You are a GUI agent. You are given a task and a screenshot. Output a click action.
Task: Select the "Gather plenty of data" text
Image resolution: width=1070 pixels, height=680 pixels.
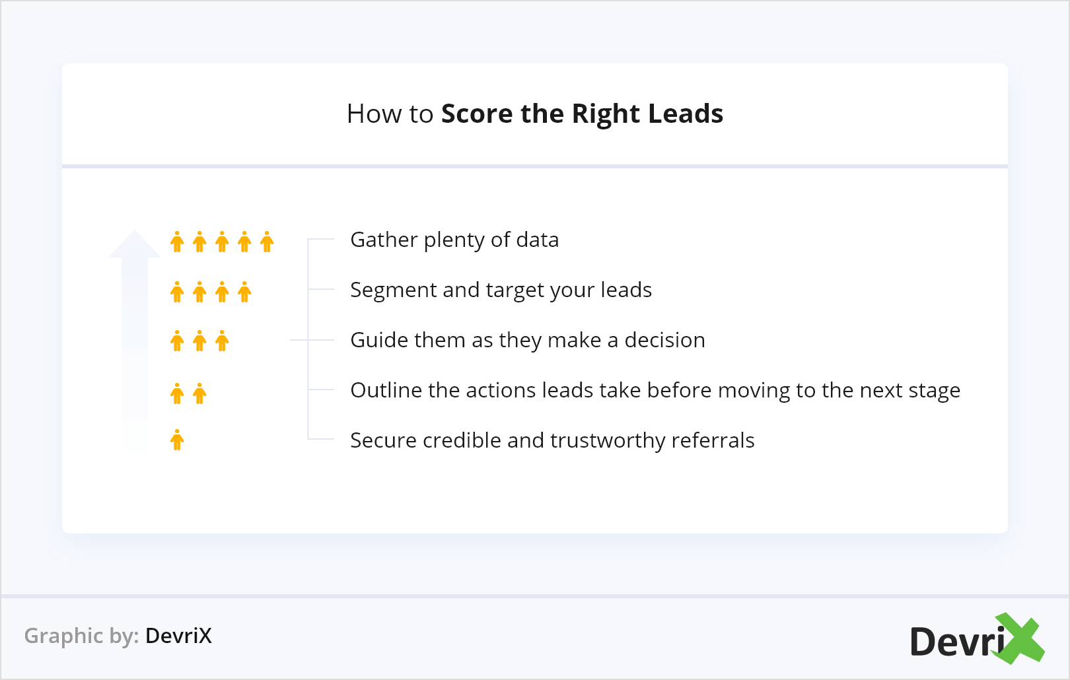[x=454, y=240]
